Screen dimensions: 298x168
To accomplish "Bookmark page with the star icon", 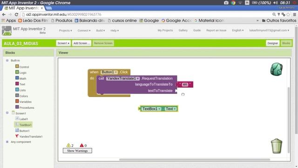I will click(288, 14).
